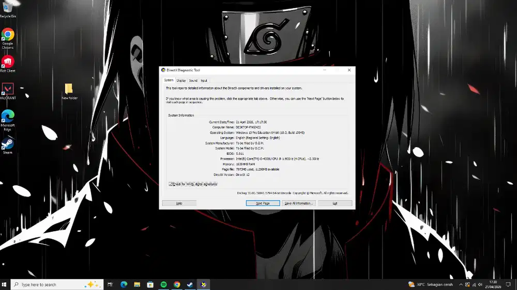Open Task View in the taskbar
This screenshot has width=517, height=290.
click(x=110, y=284)
